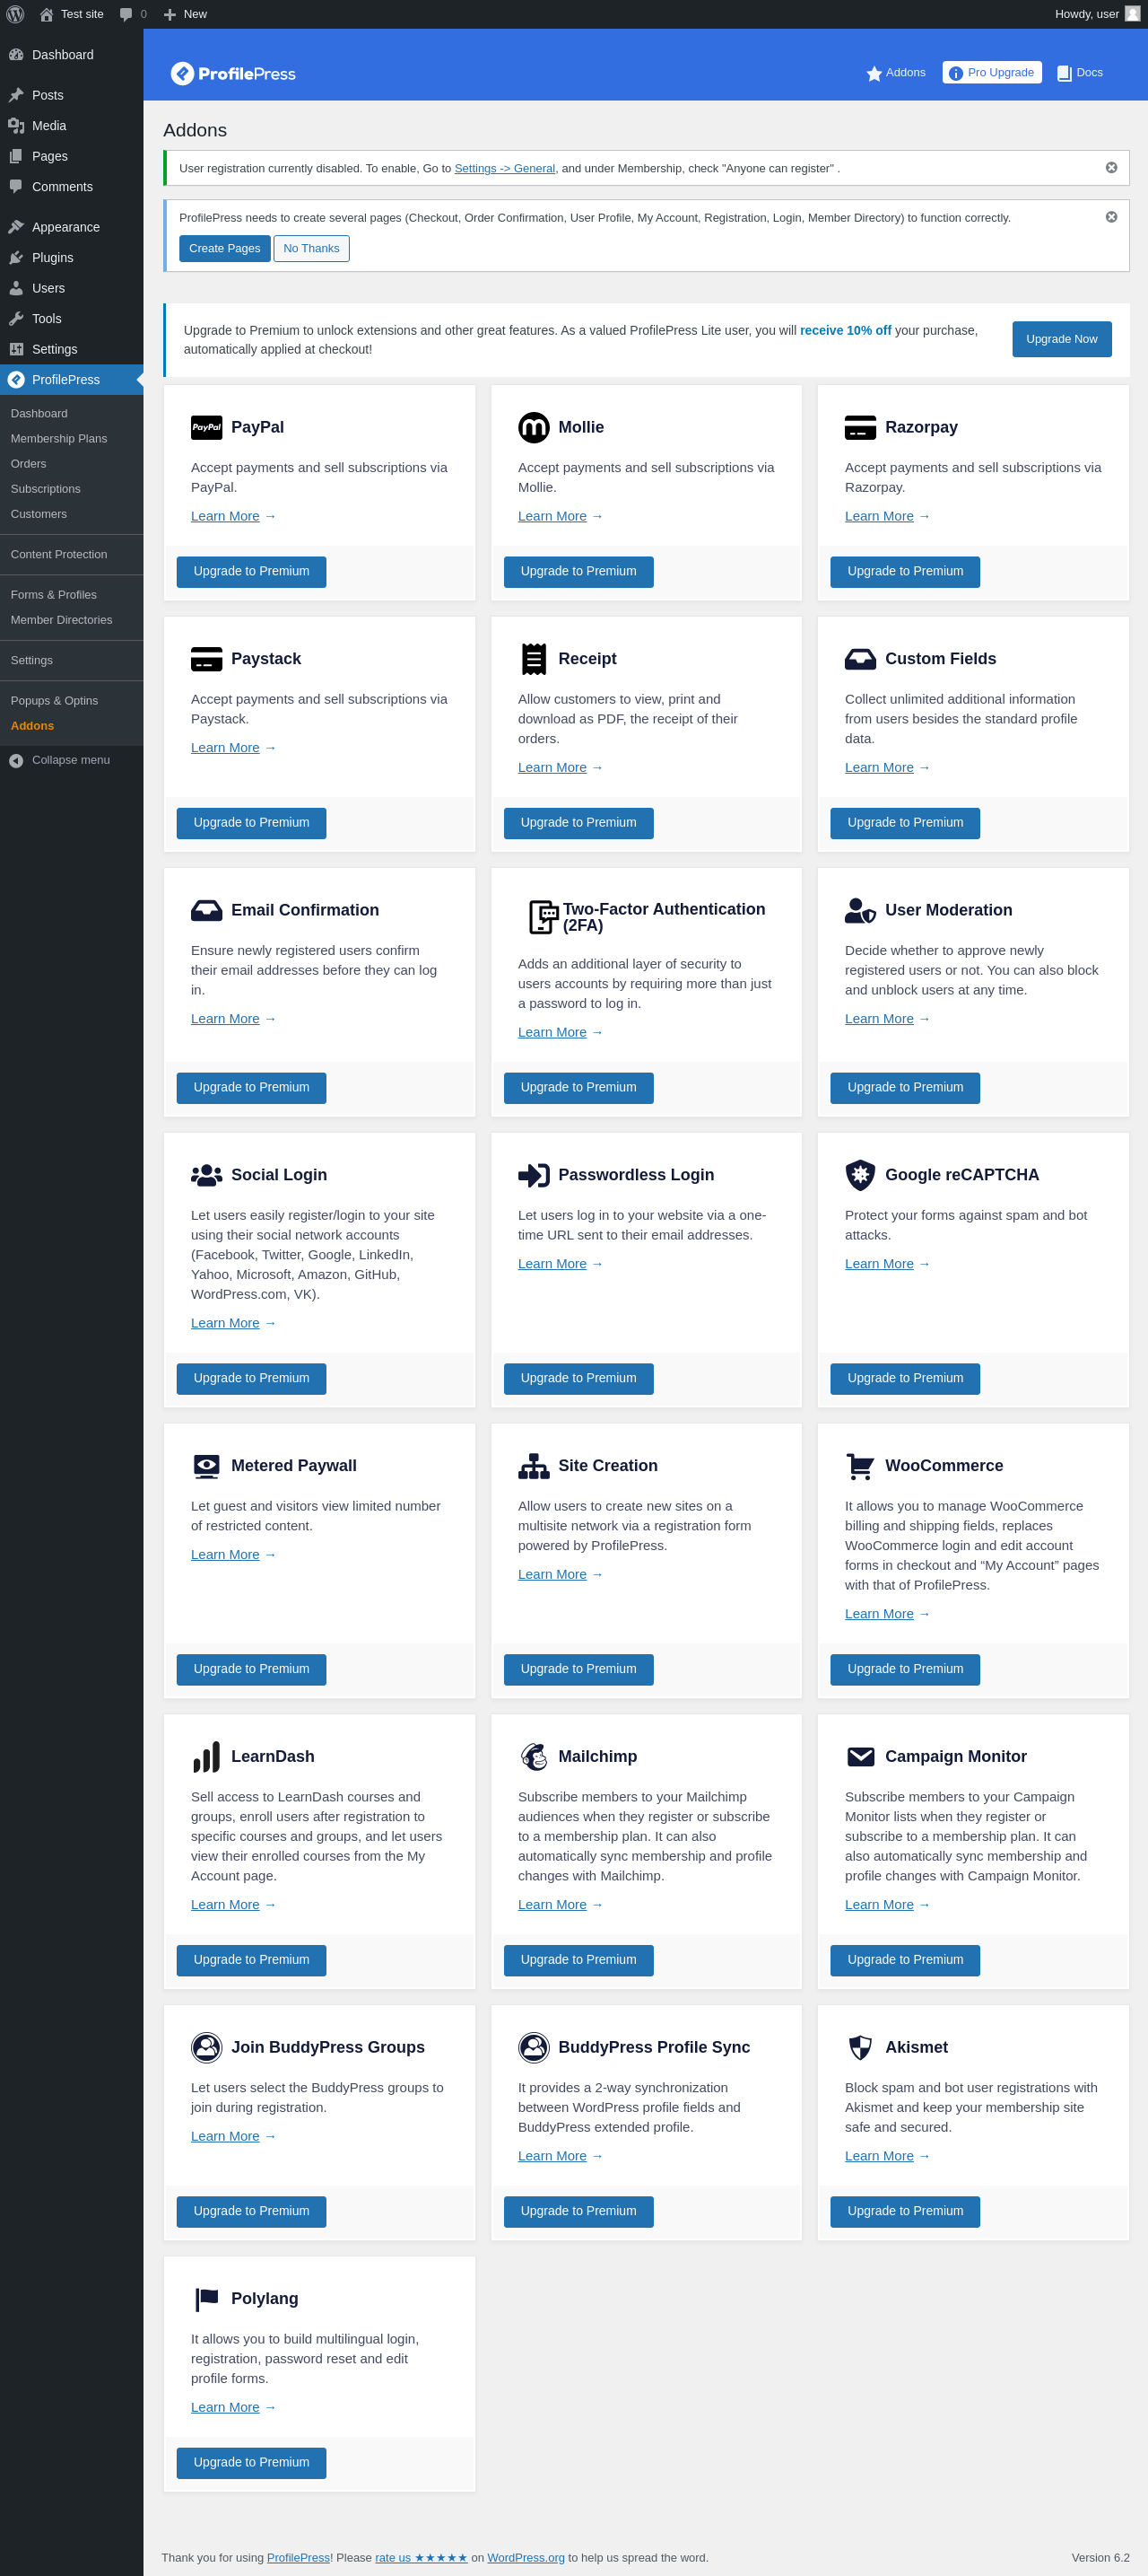Click the Google reCAPTCHA shield icon

click(860, 1175)
